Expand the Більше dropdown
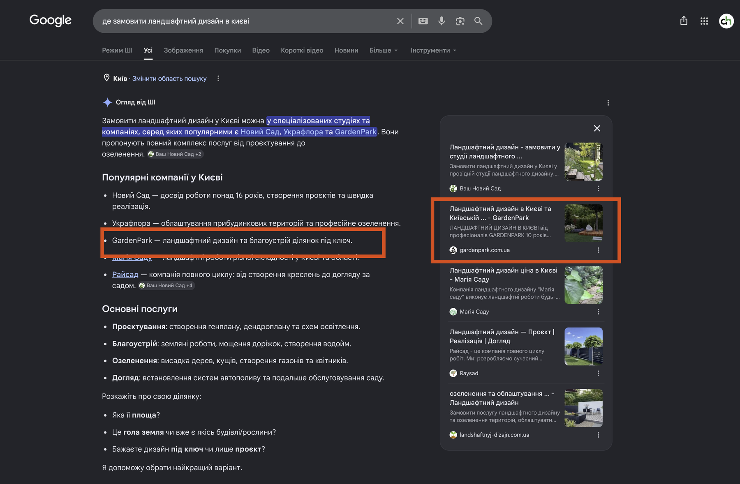Screen dimensions: 740x484 tap(384, 50)
